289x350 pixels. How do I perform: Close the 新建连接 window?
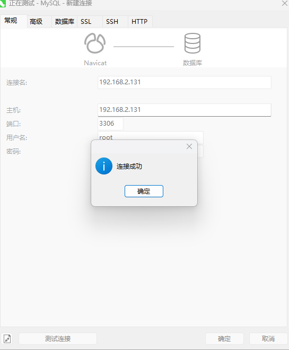tap(285, 3)
